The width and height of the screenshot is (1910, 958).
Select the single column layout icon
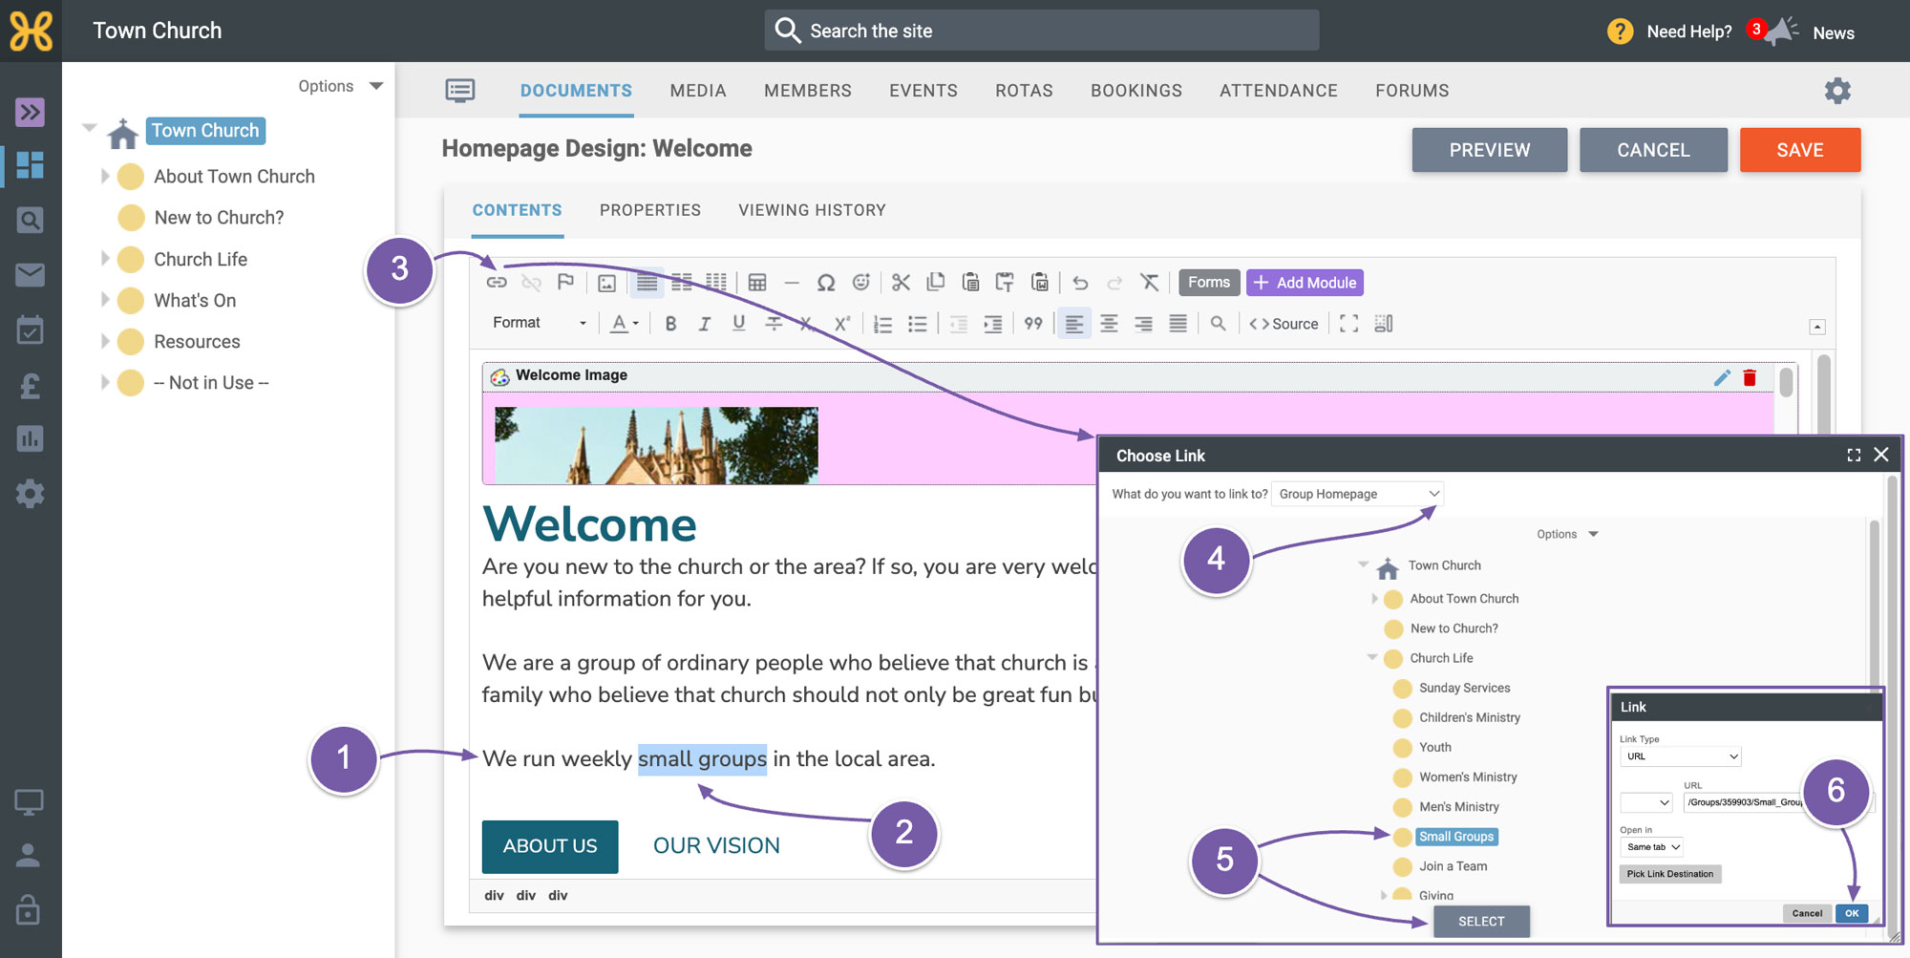pyautogui.click(x=647, y=283)
